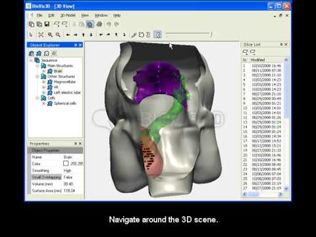Viewport: 316px width, 237px height.
Task: Select the pencil draw tool in the toolbar
Action: [134, 35]
